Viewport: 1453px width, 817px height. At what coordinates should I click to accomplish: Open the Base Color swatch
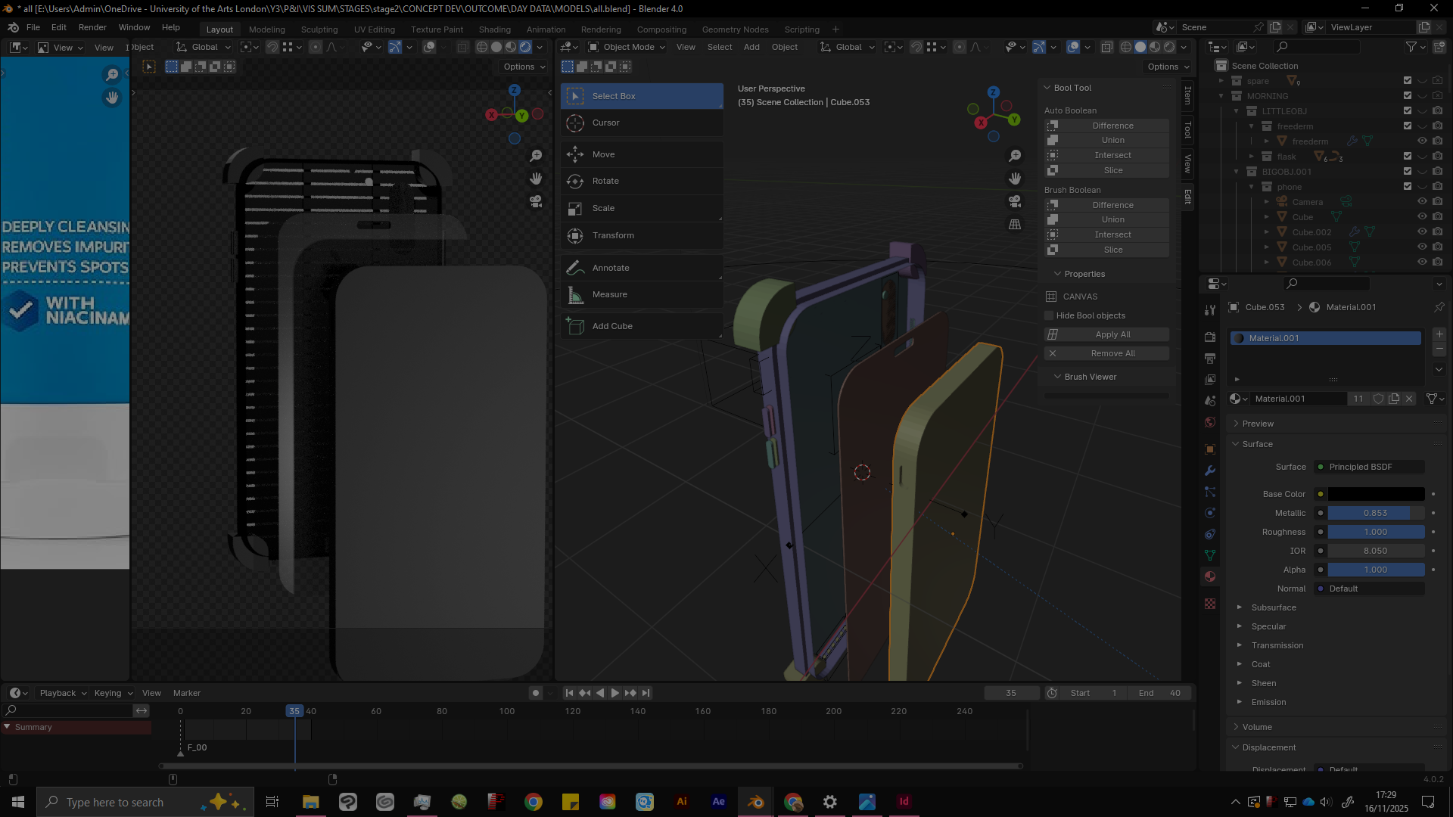pos(1376,494)
